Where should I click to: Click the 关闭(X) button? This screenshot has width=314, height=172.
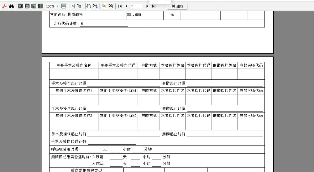pyautogui.click(x=177, y=6)
